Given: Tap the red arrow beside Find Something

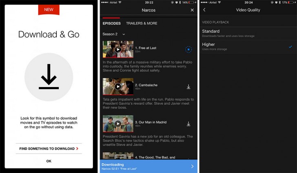Looking at the screenshot, I should (77, 149).
